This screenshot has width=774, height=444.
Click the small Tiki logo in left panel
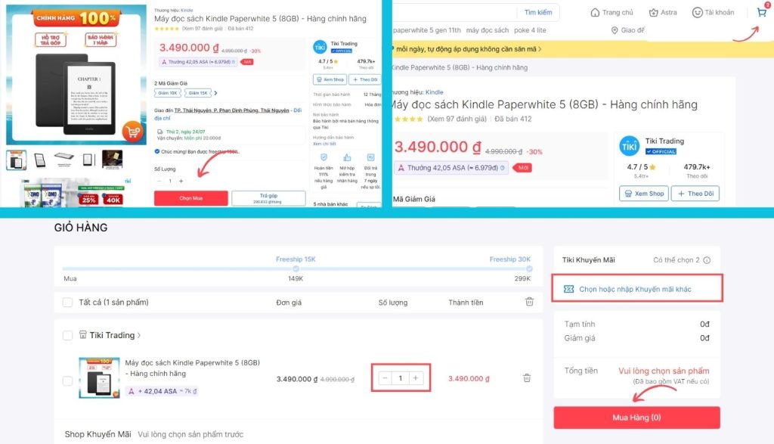pyautogui.click(x=320, y=47)
